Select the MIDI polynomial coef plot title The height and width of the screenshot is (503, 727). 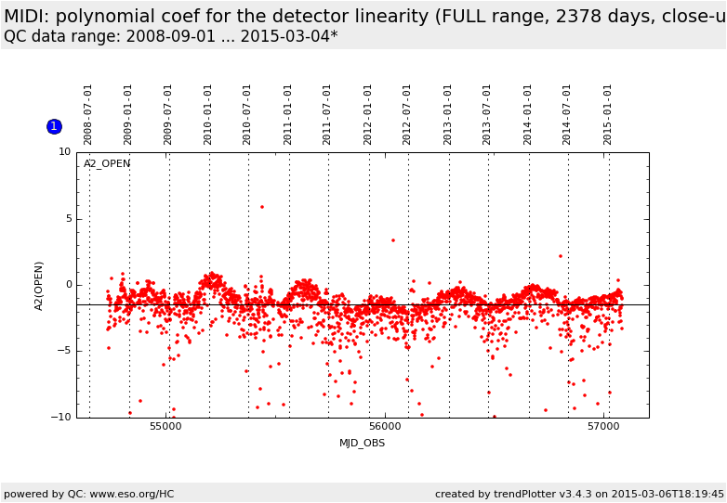[x=363, y=16]
